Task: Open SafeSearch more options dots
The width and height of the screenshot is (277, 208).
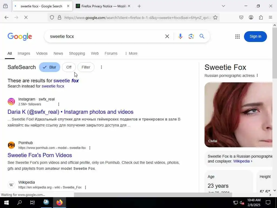Action: 101,67
